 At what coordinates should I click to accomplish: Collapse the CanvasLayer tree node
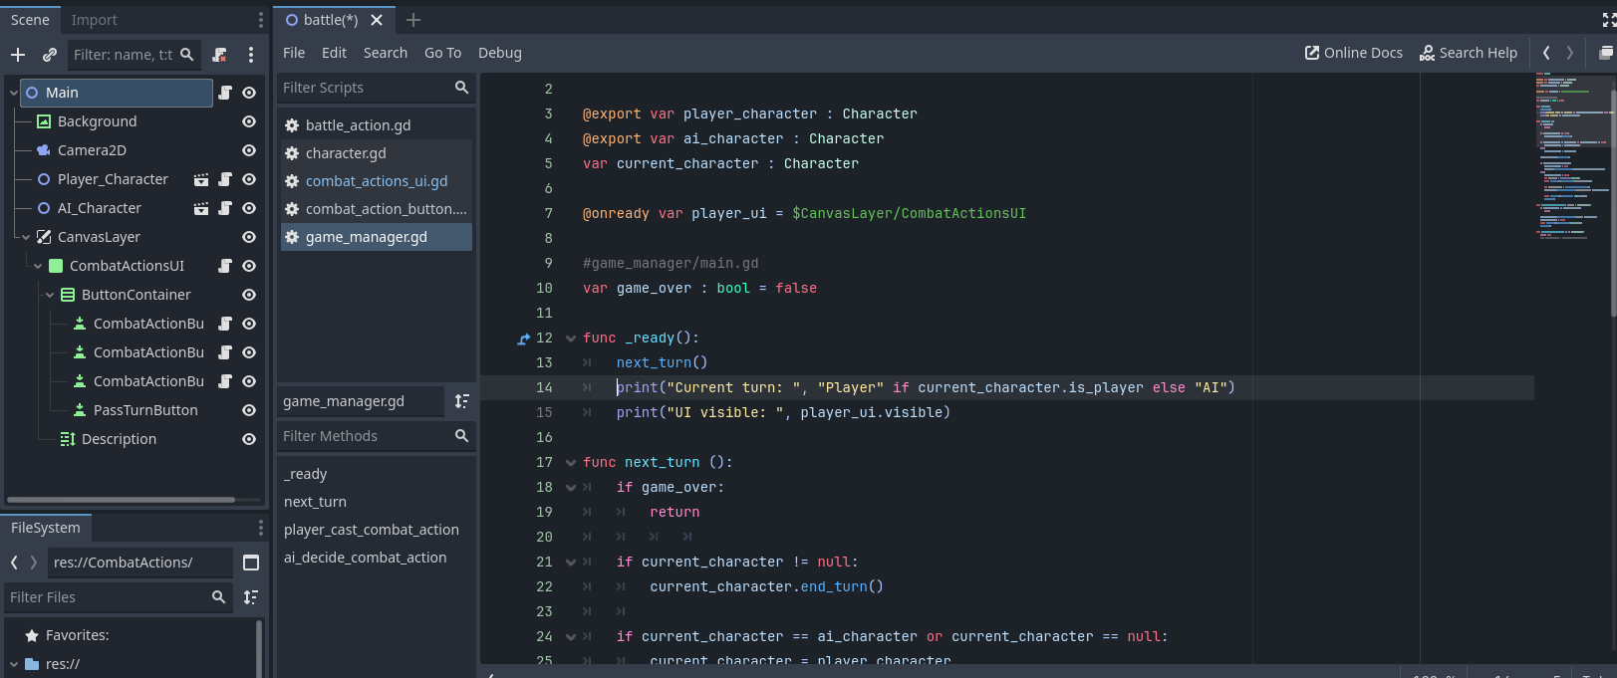tap(26, 237)
